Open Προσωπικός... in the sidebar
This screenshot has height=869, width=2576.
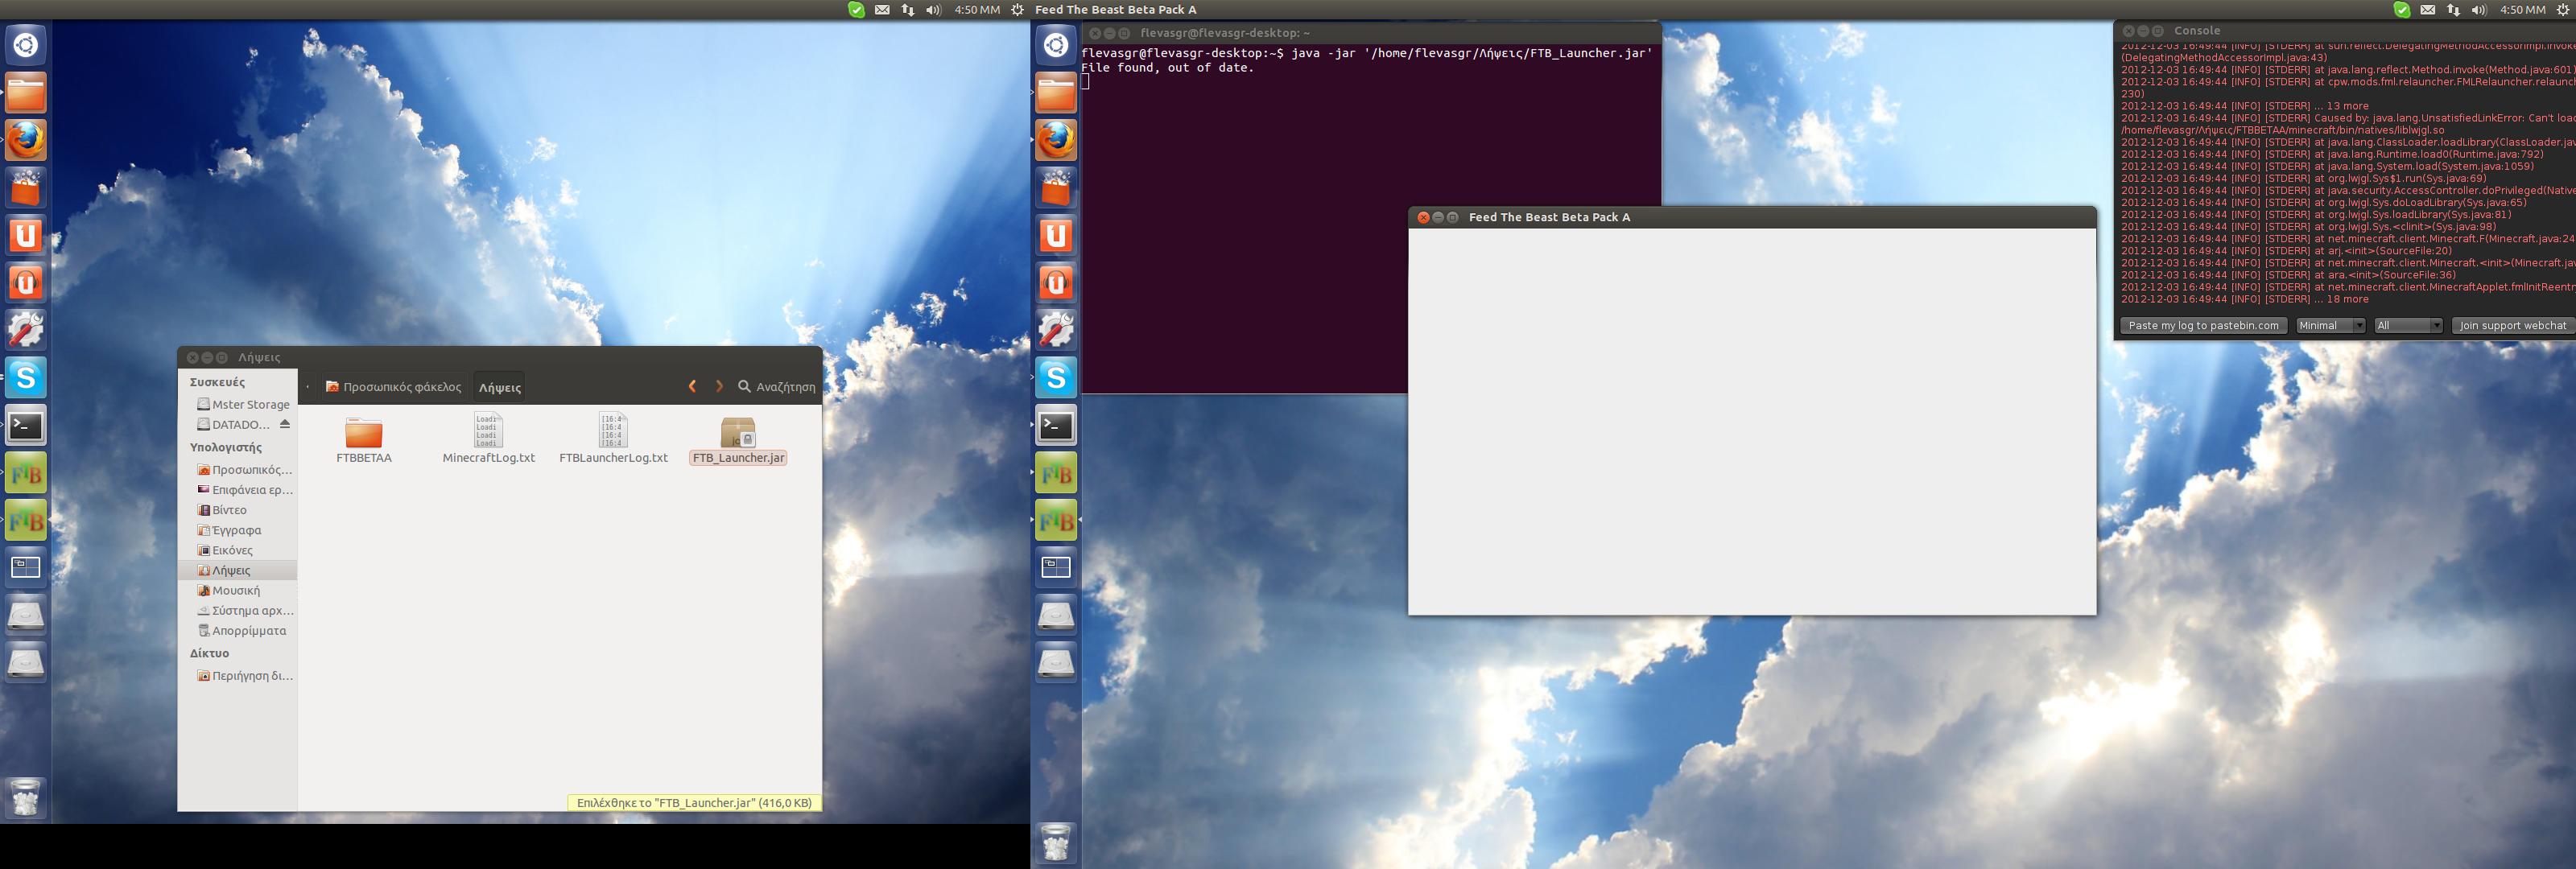pyautogui.click(x=243, y=469)
